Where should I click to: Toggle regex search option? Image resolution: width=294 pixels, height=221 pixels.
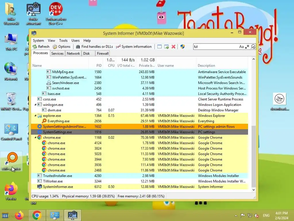pos(247,47)
